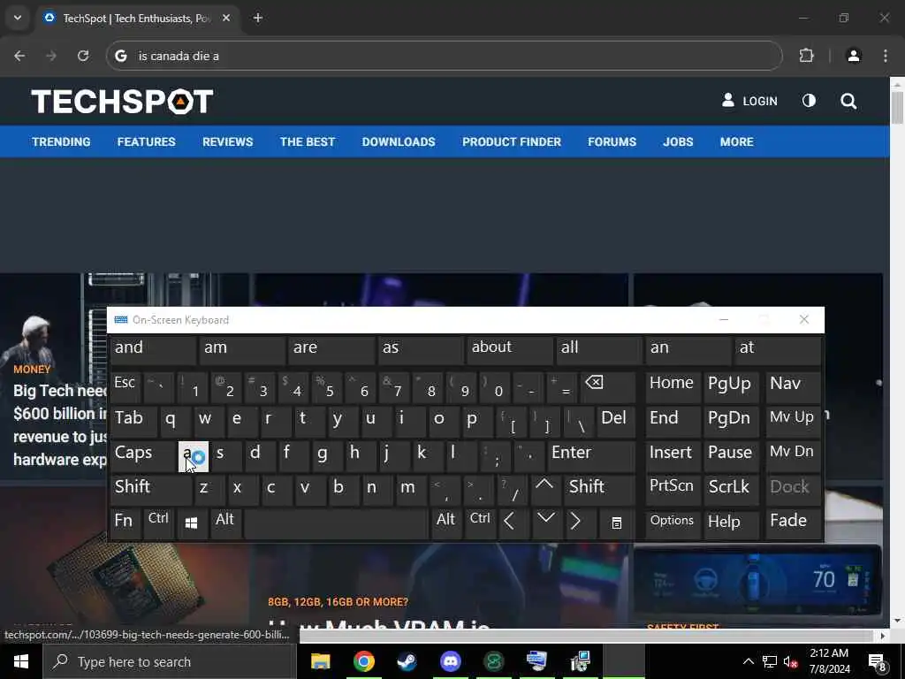Open File Explorer from taskbar

[x=320, y=661]
